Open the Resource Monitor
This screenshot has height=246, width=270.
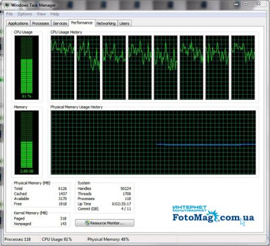coord(105,223)
